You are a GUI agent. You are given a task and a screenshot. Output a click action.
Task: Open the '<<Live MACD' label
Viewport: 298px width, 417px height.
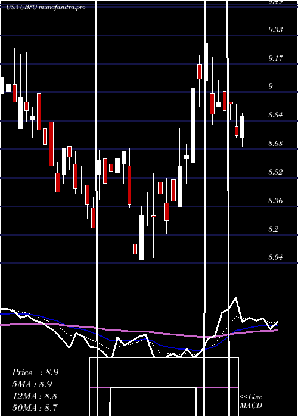coord(251,401)
